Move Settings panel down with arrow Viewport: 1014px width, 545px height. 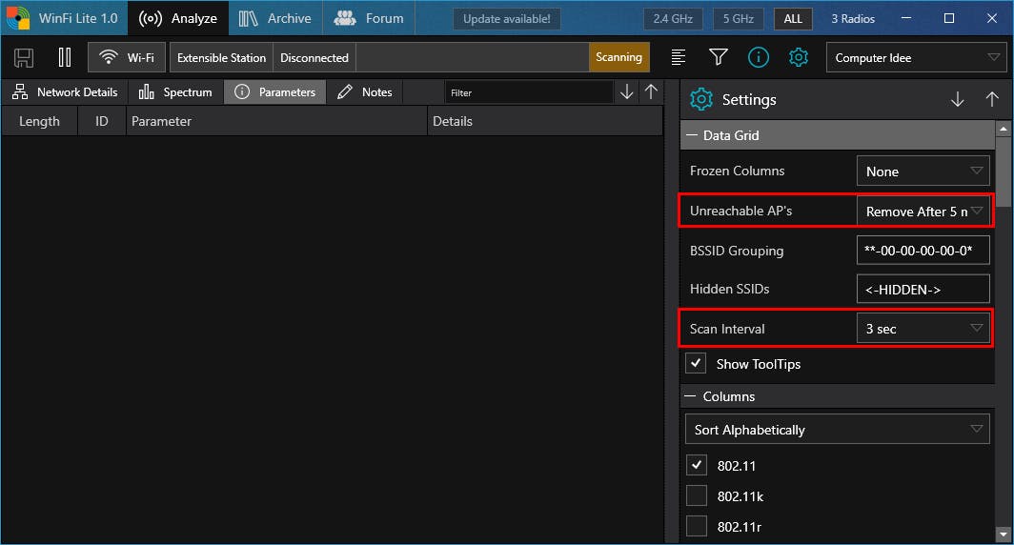click(958, 99)
